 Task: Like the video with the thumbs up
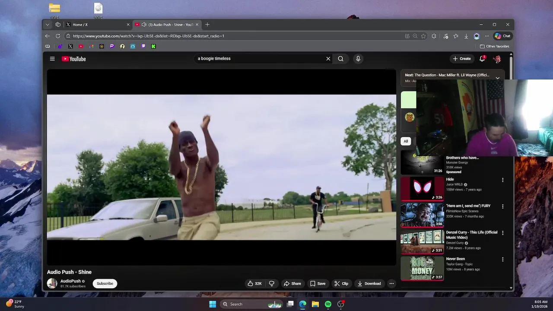pos(254,284)
